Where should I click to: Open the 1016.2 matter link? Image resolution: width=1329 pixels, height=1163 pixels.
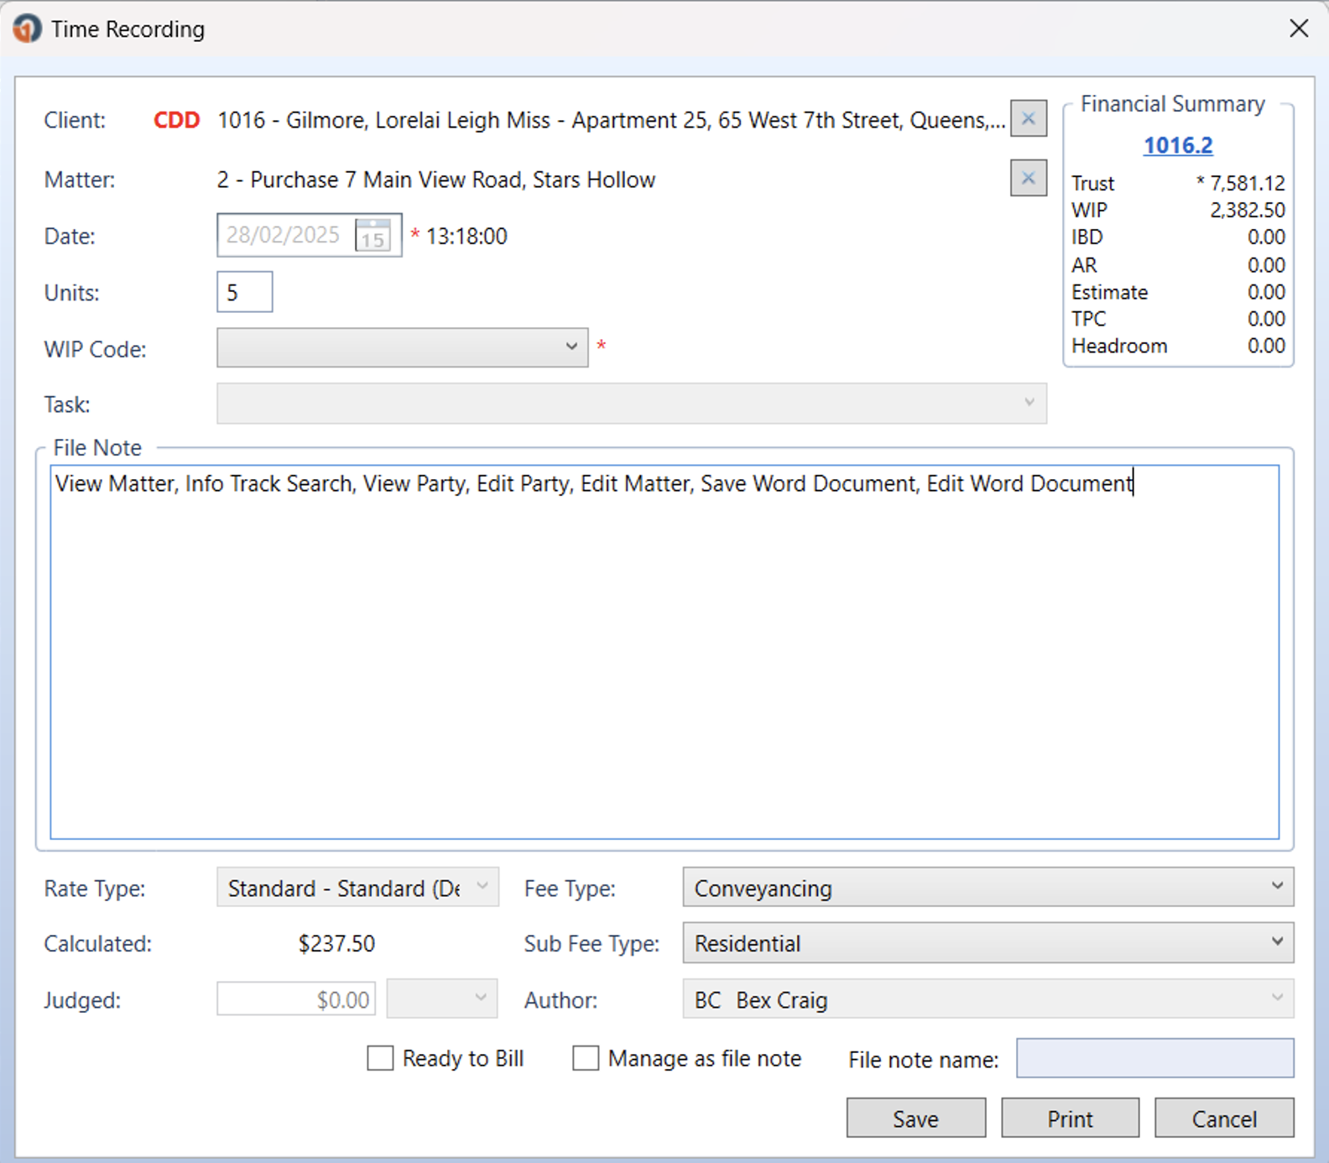click(x=1178, y=145)
